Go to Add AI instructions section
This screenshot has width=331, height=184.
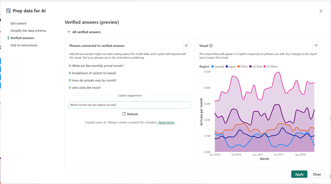(x=24, y=45)
